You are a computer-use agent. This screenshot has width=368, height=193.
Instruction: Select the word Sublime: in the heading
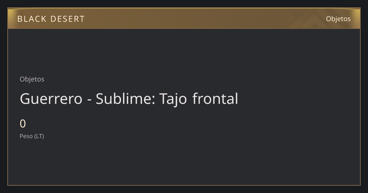(125, 99)
